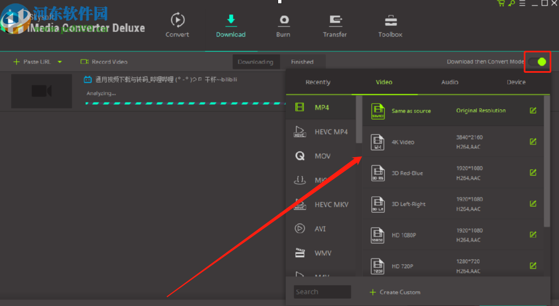Edit the Same as source preset

(x=533, y=110)
